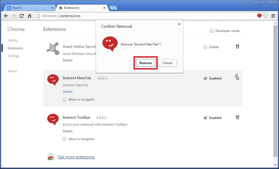Image resolution: width=279 pixels, height=169 pixels.
Task: Delete Avast Online Security with trash icon
Action: click(237, 47)
